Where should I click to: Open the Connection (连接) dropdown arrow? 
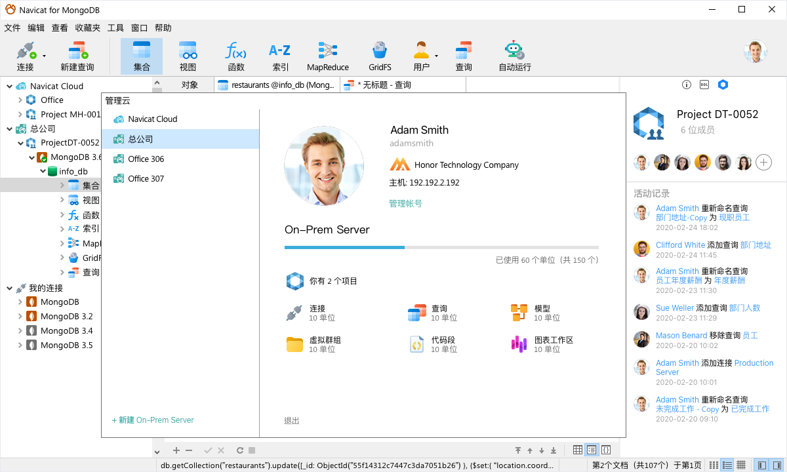tap(45, 56)
